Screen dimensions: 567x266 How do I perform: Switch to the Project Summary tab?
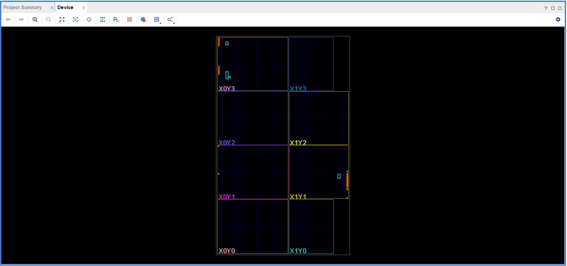point(23,7)
